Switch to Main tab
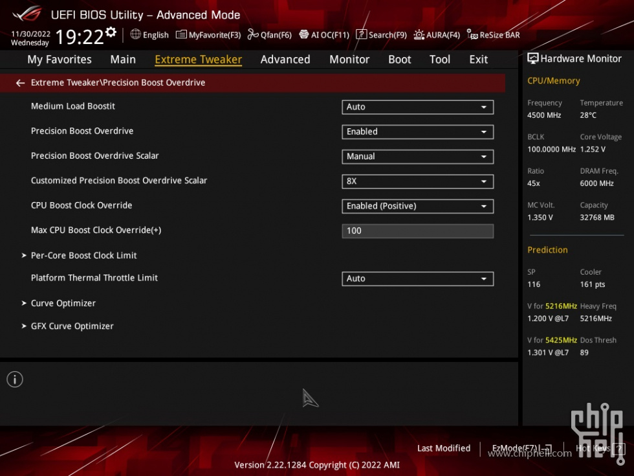 [x=123, y=60]
